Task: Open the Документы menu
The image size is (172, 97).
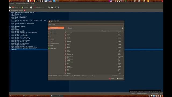Action: pyautogui.click(x=30, y=5)
